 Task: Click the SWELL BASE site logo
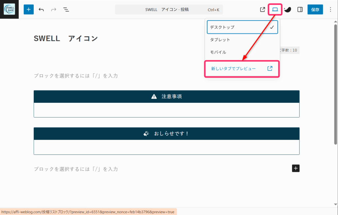10,9
